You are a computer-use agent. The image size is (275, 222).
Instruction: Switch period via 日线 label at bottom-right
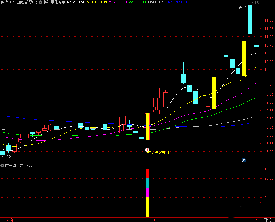(x=267, y=220)
